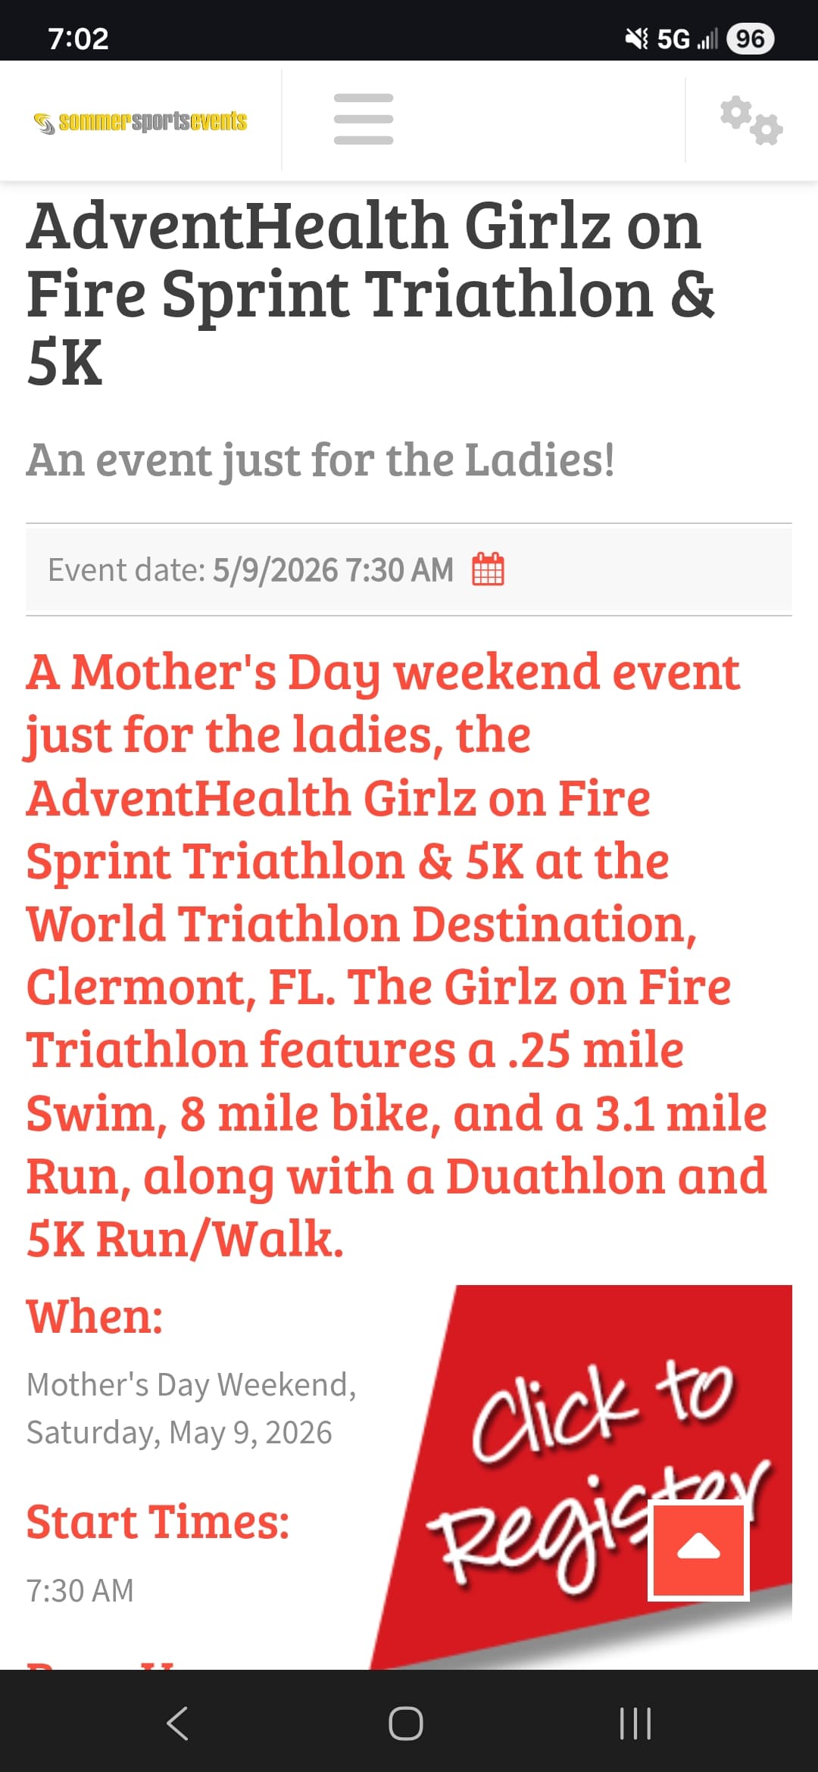Tap the "Start Times:" heading
The width and height of the screenshot is (818, 1772).
[158, 1522]
